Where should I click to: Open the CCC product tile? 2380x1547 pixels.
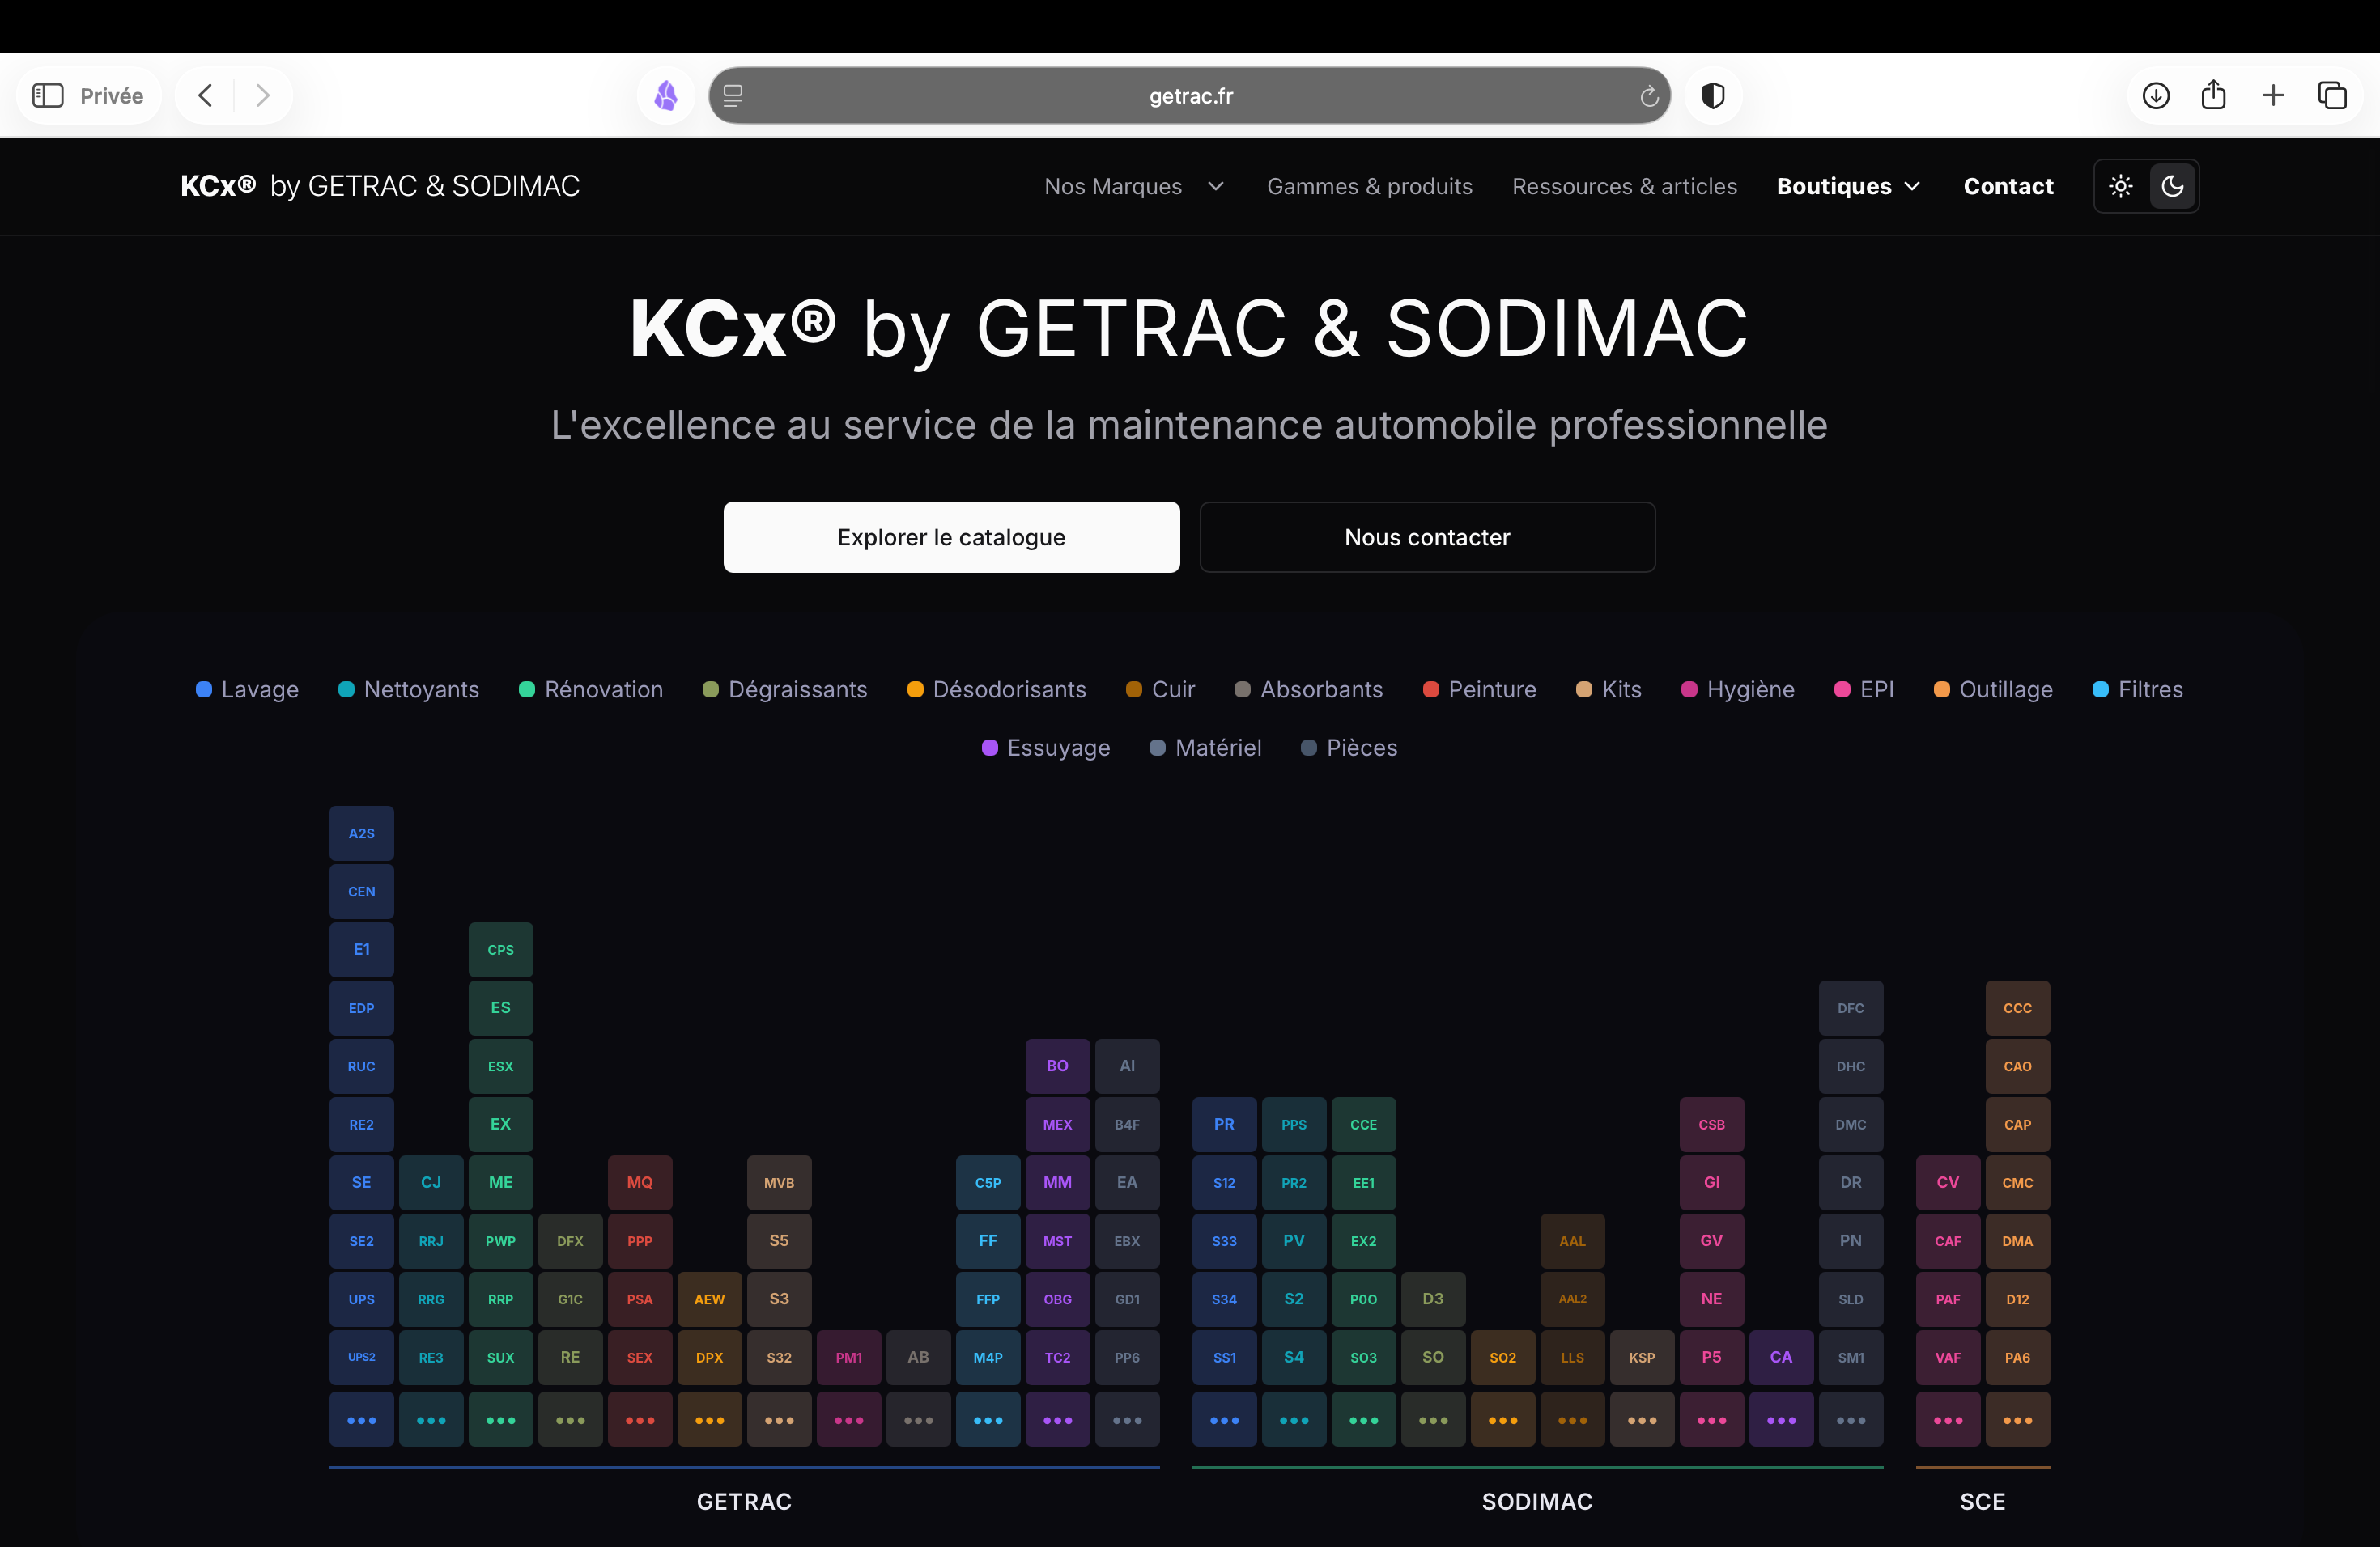[x=2017, y=1008]
